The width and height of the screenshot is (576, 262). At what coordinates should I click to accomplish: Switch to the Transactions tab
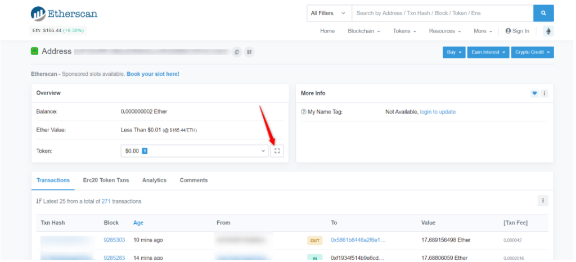[x=53, y=180]
